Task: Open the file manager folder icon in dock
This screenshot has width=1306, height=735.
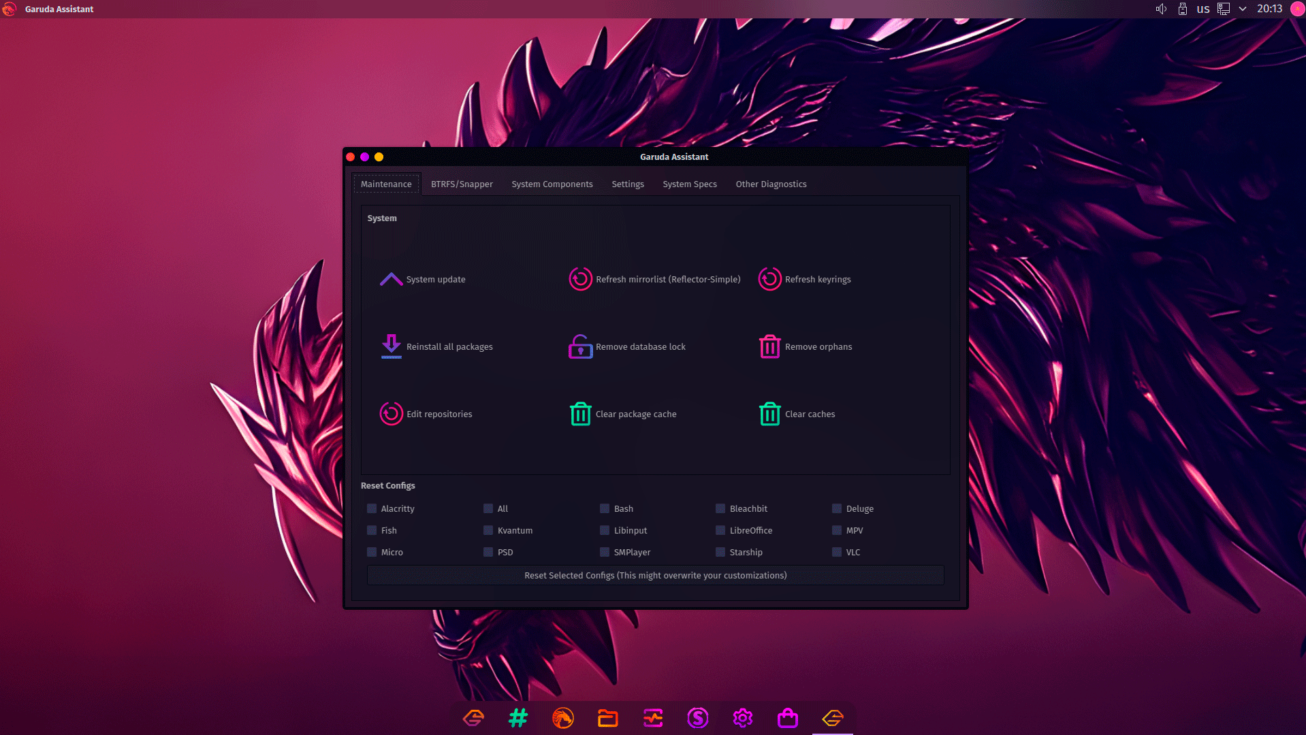Action: [x=608, y=717]
